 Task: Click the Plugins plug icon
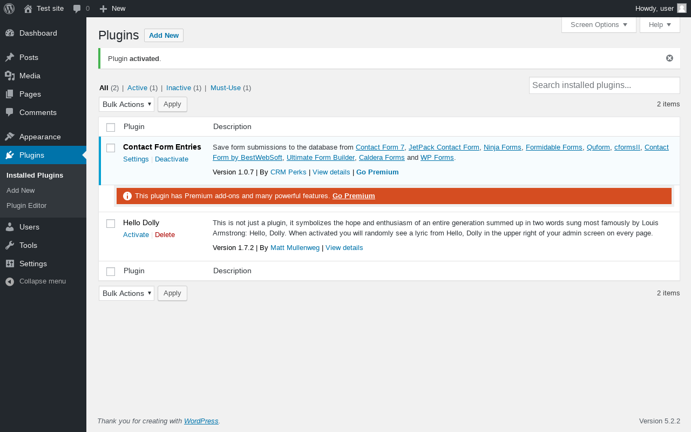[x=10, y=155]
